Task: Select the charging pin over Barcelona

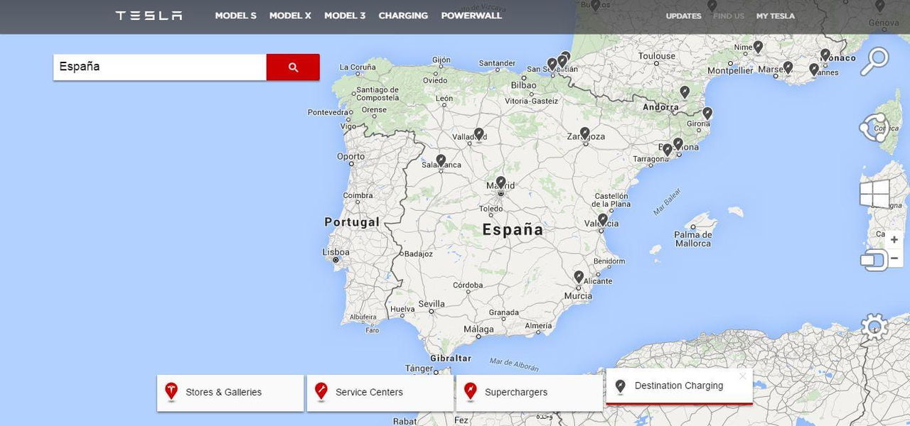Action: [678, 144]
